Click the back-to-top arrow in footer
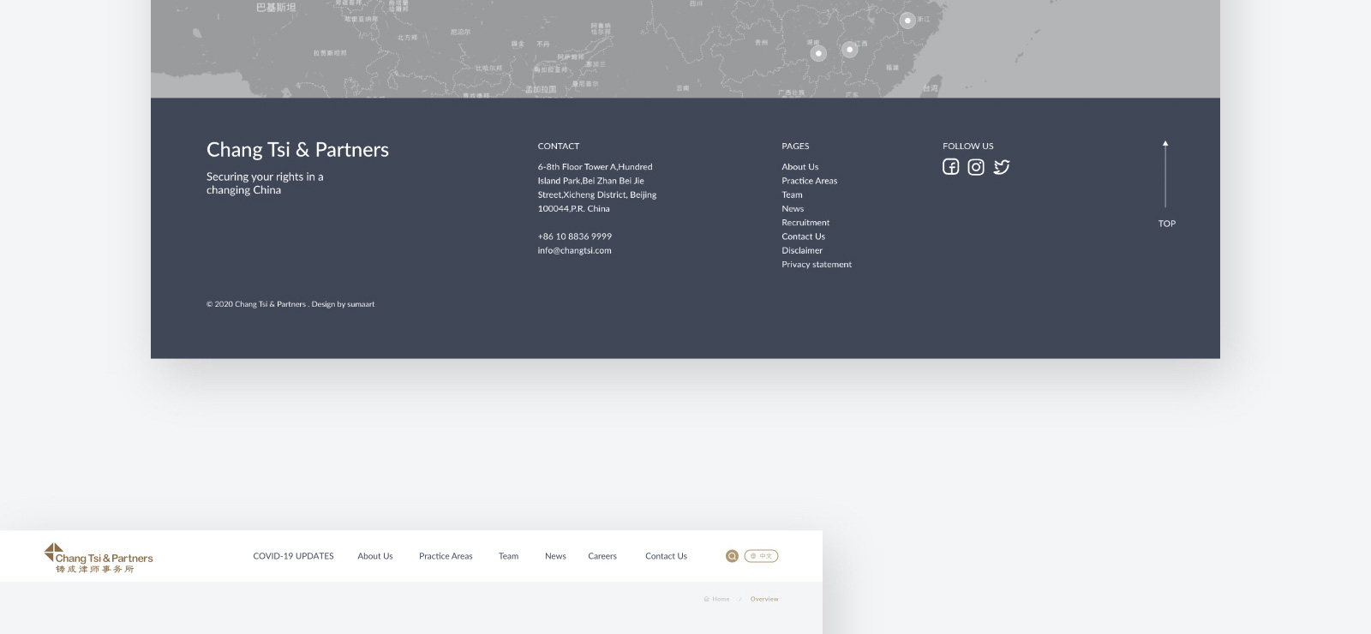This screenshot has width=1371, height=634. [1165, 174]
